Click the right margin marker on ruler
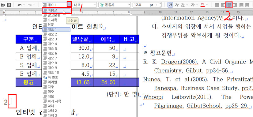253x117 pixels. (131, 14)
